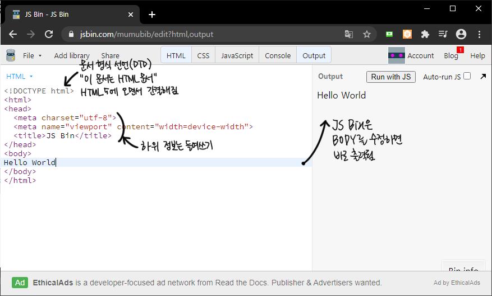Click the EthicalAds advertisement text

pos(207,283)
